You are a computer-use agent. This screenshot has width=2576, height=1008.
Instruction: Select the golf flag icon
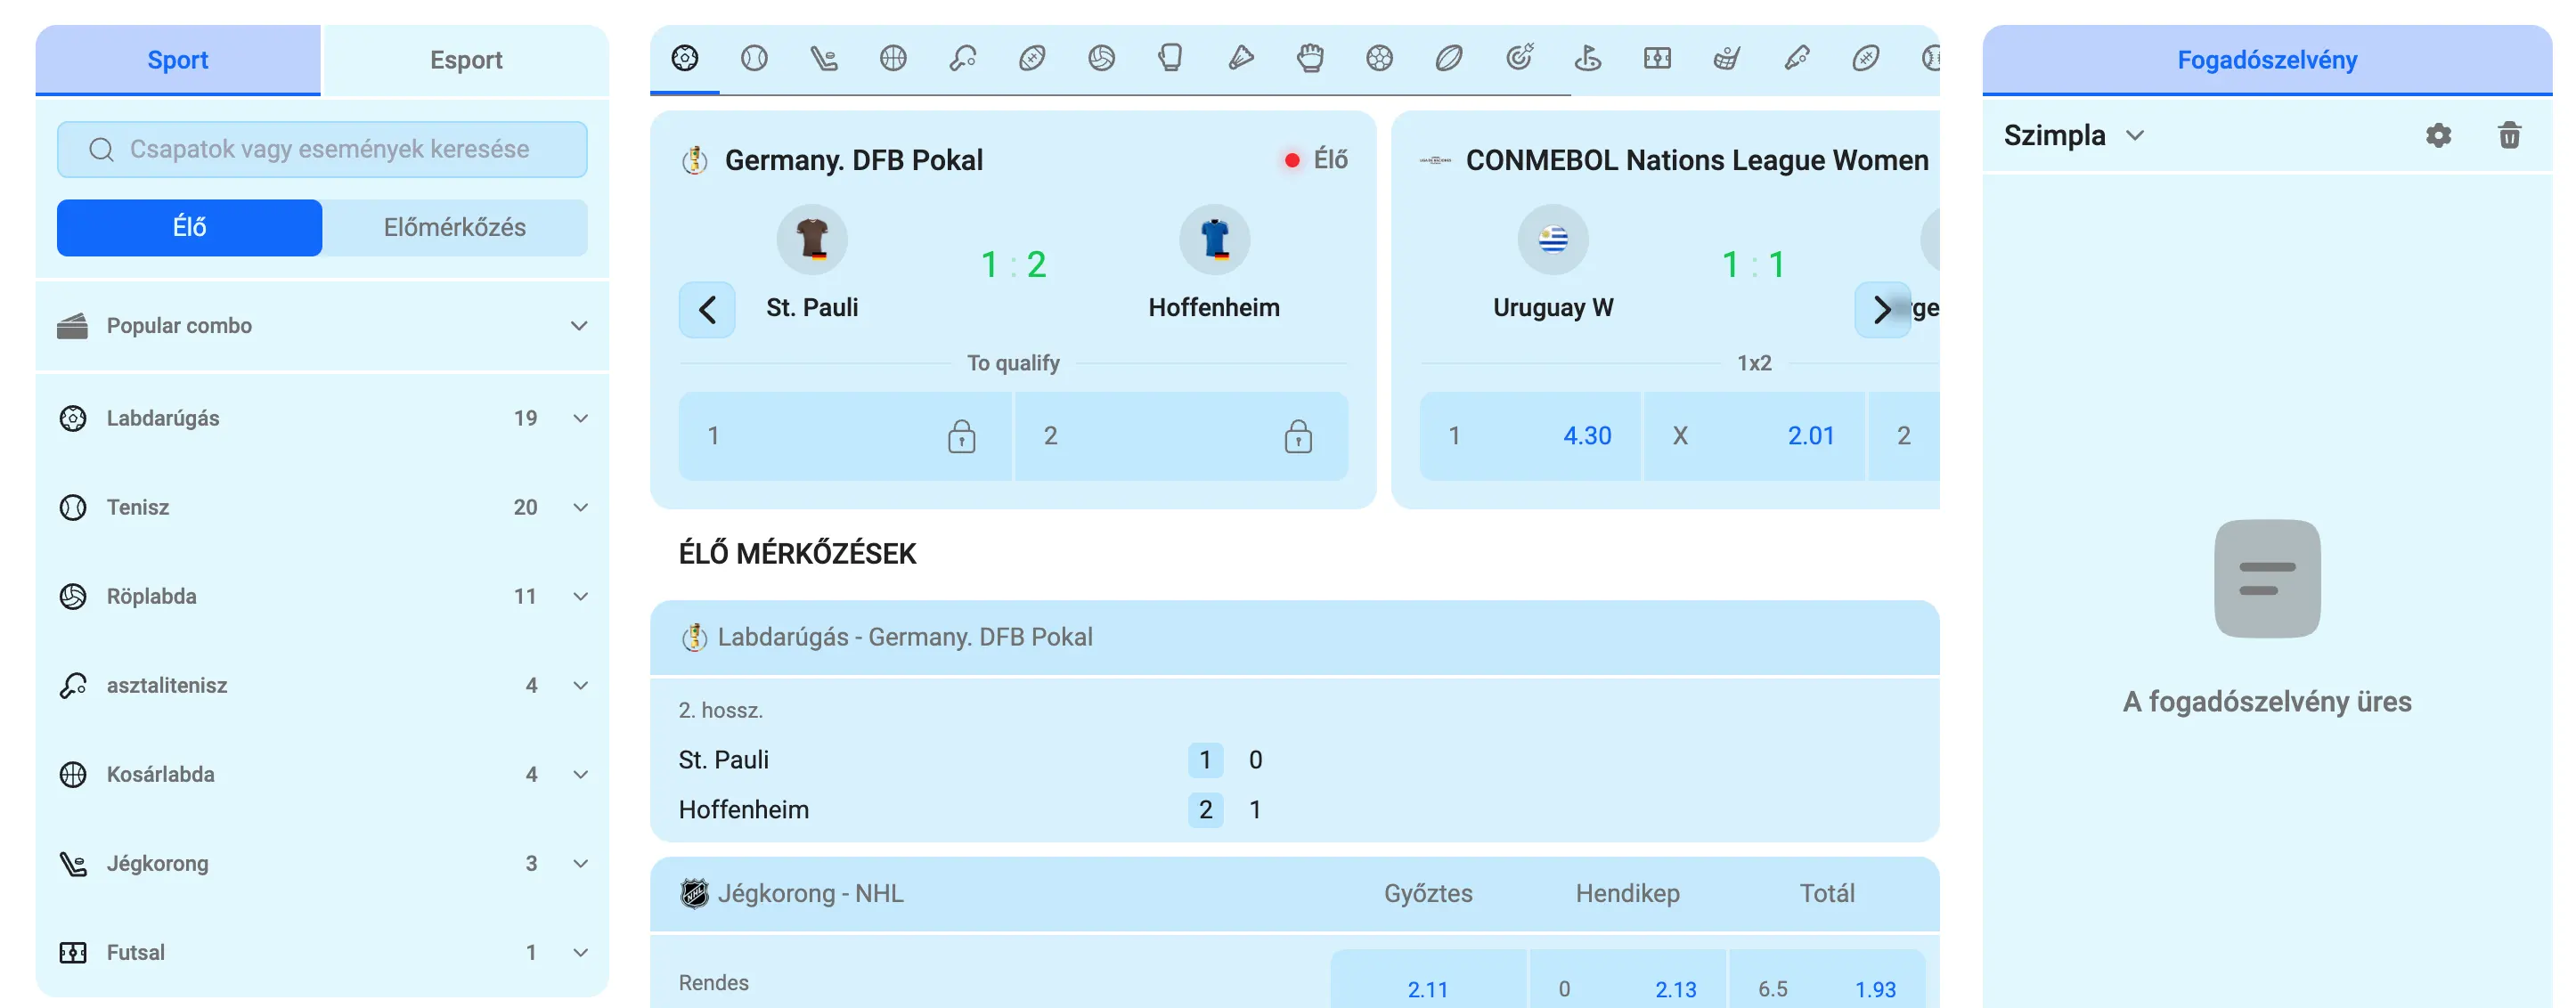tap(1588, 58)
